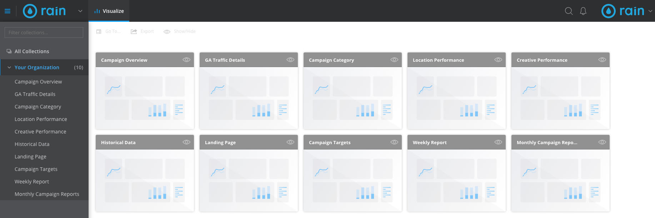Click the Show/Hide eye icon in toolbar
The width and height of the screenshot is (655, 218).
point(167,31)
